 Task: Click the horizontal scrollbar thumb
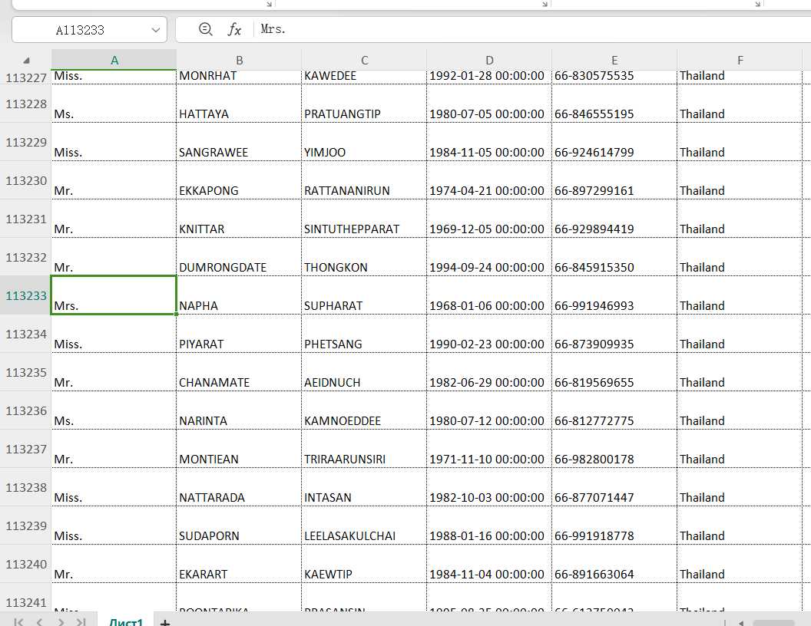coord(773,623)
